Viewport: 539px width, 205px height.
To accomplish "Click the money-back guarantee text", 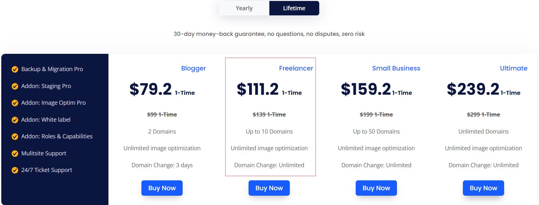I will click(x=269, y=34).
